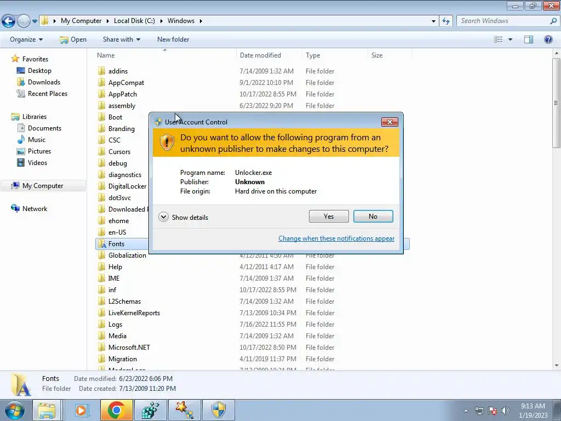Viewport: 561px width, 421px height.
Task: Click the refresh button beside address bar
Action: pos(446,21)
